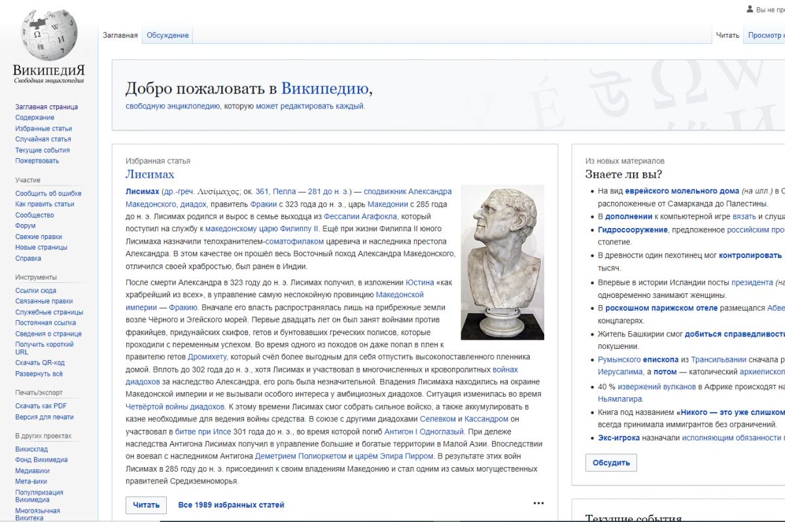Open Свежие правки link
This screenshot has width=785, height=522.
39,237
